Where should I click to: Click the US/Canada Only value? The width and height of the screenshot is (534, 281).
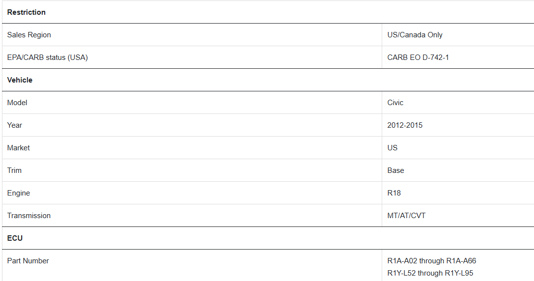point(415,35)
